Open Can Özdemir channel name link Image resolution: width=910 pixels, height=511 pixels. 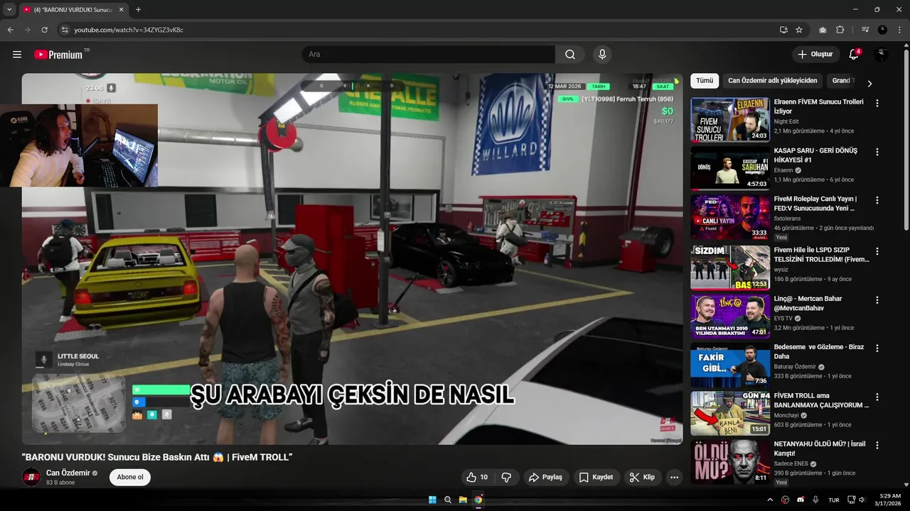point(68,473)
